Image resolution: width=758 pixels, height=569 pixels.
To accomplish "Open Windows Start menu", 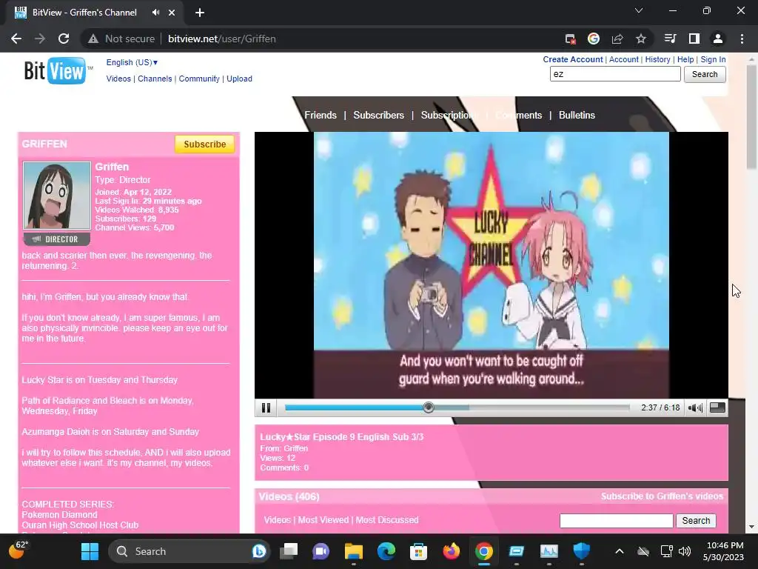I will (x=90, y=551).
